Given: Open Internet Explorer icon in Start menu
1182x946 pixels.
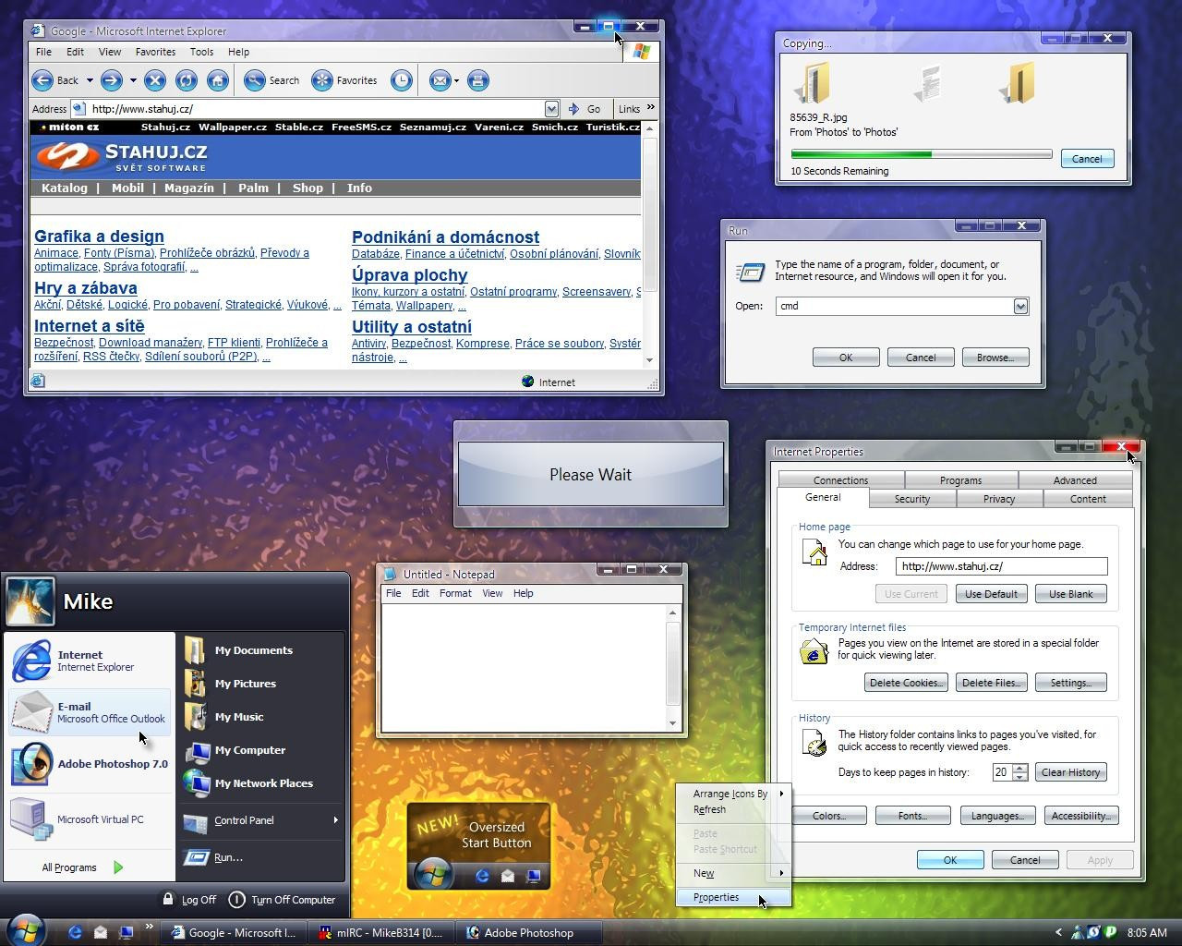Looking at the screenshot, I should [31, 660].
